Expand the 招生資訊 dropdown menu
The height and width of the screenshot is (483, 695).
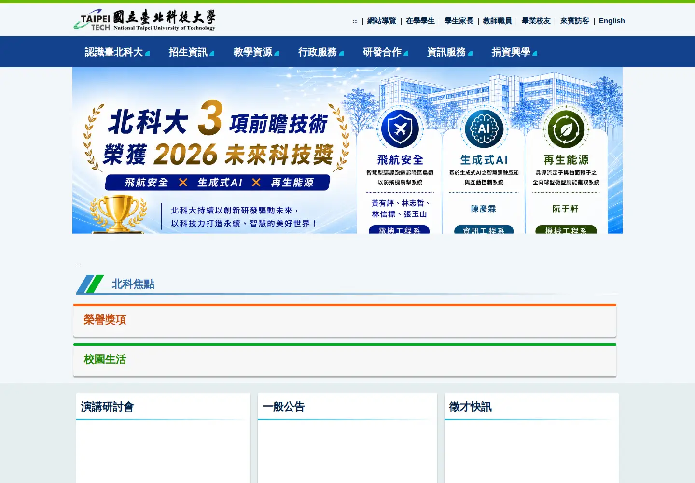(x=191, y=52)
